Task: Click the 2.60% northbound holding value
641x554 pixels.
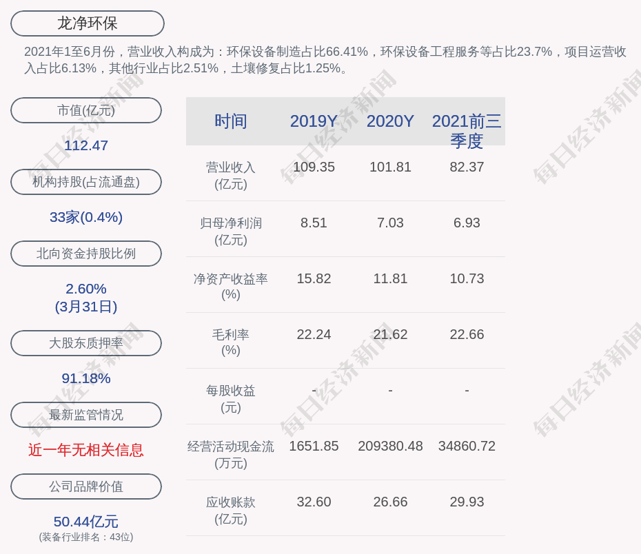Action: (x=86, y=289)
